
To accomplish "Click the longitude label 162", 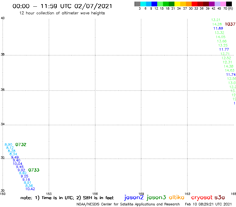I will [x=188, y=194].
